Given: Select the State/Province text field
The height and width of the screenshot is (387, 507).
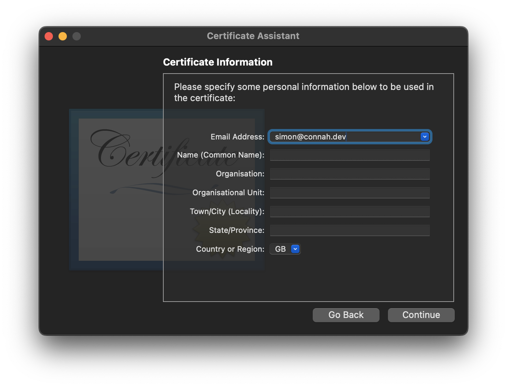Looking at the screenshot, I should [350, 230].
